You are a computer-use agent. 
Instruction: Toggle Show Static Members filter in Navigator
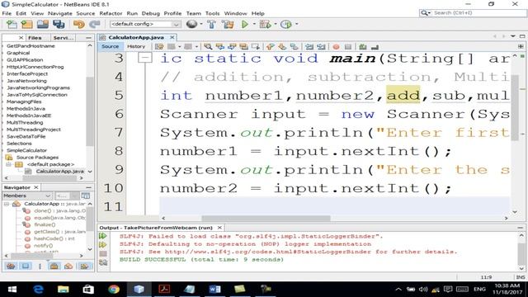tap(40, 266)
